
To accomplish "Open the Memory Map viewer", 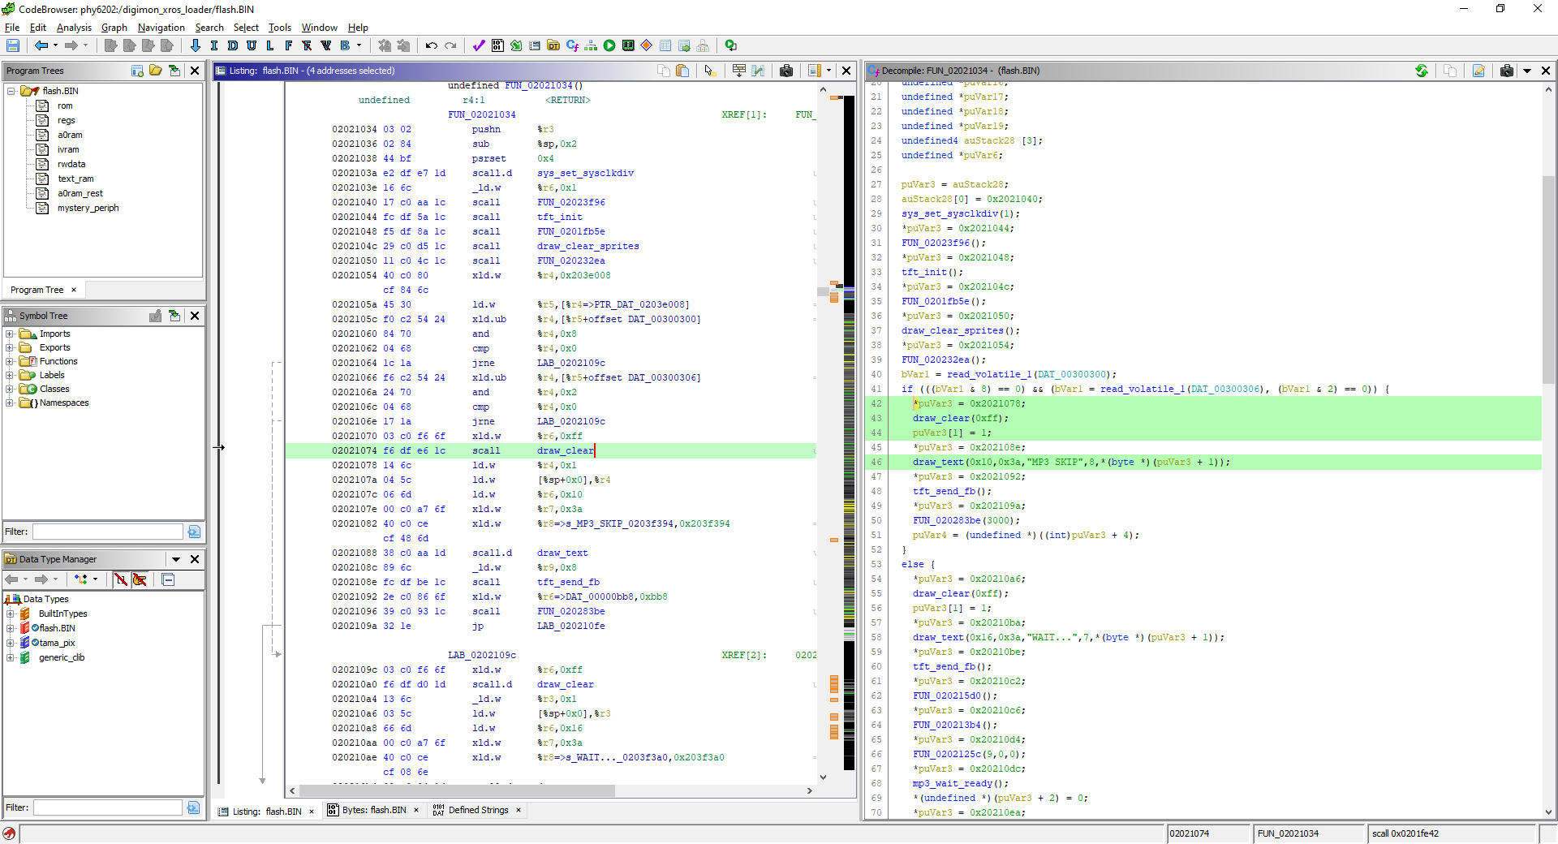I will (x=627, y=45).
